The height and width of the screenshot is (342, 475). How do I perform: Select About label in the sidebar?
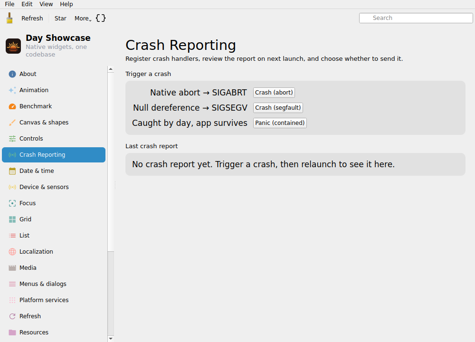(x=28, y=74)
